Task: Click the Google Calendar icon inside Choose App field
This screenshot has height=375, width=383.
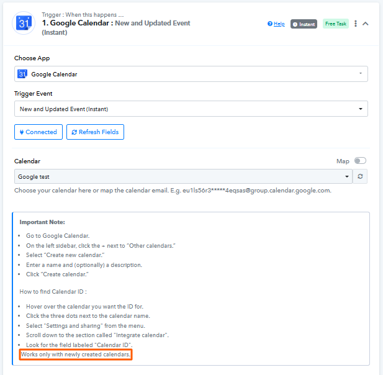Action: pyautogui.click(x=22, y=74)
